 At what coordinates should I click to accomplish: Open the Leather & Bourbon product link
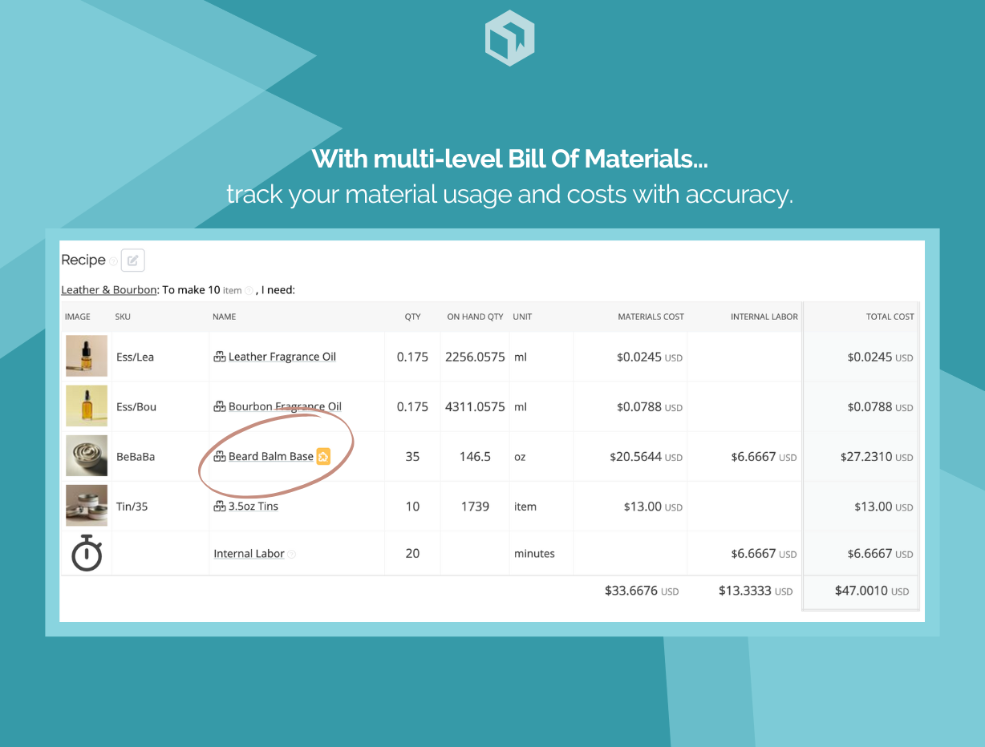pyautogui.click(x=109, y=290)
